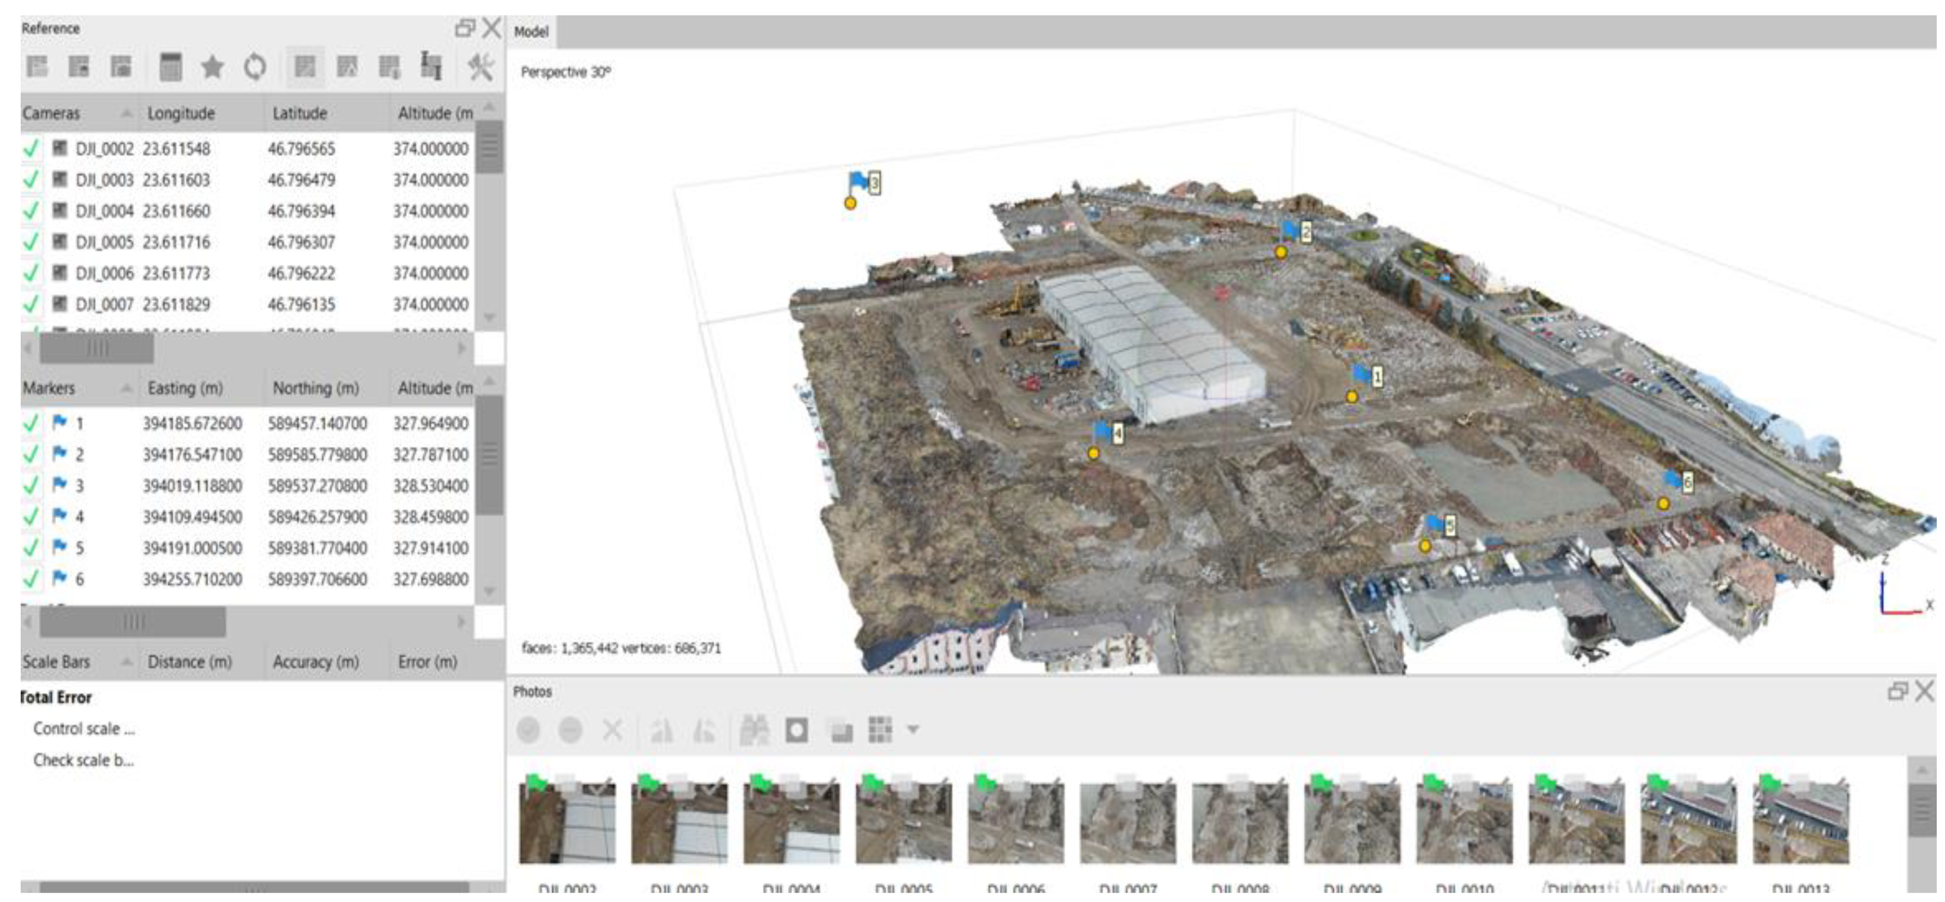Select the Control scale bars entry

[x=83, y=729]
